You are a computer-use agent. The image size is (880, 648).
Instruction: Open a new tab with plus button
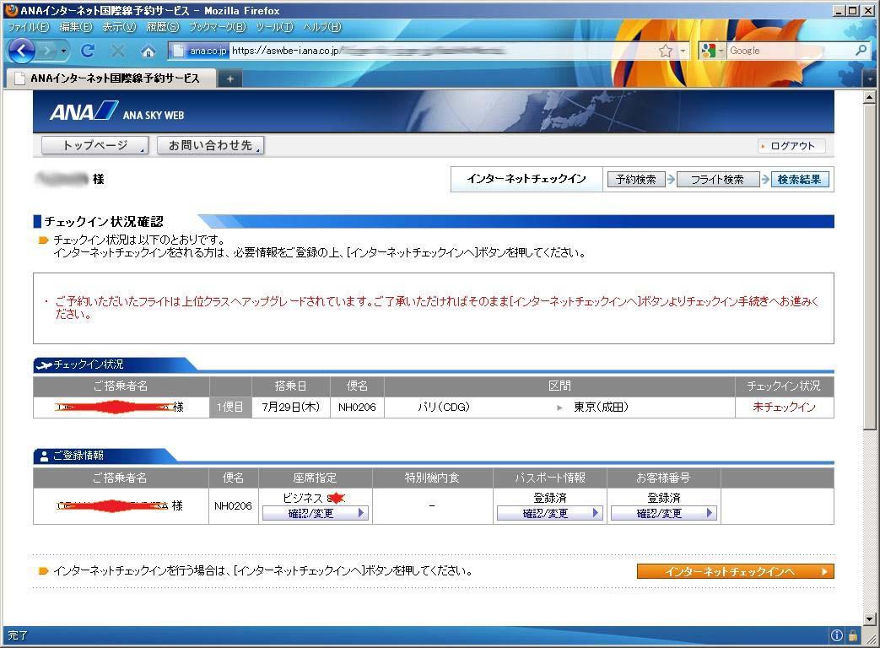click(x=229, y=78)
